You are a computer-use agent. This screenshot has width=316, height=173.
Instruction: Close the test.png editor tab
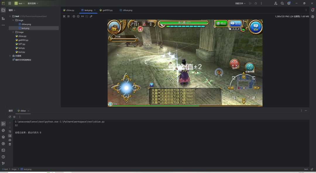pyautogui.click(x=95, y=10)
